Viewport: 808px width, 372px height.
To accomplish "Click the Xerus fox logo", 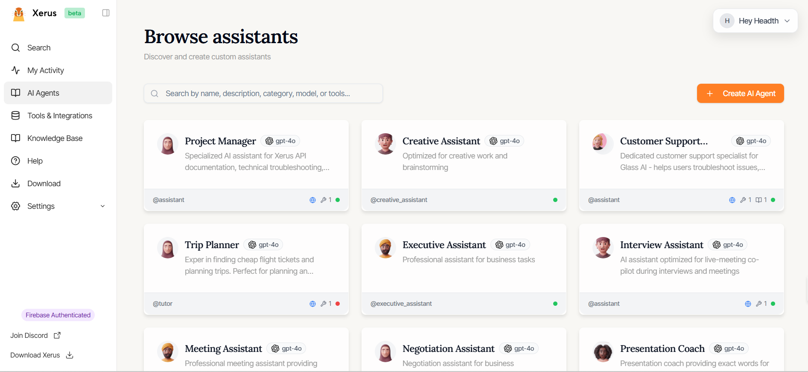I will (19, 13).
